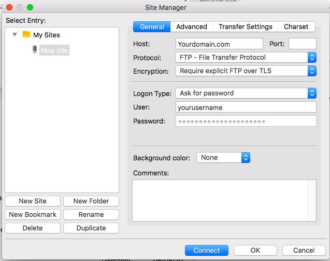Image resolution: width=330 pixels, height=261 pixels.
Task: Collapse the My Sites tree node
Action: coord(15,35)
